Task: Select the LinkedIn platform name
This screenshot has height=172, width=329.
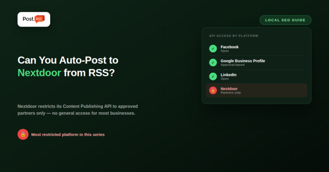Action: 228,75
